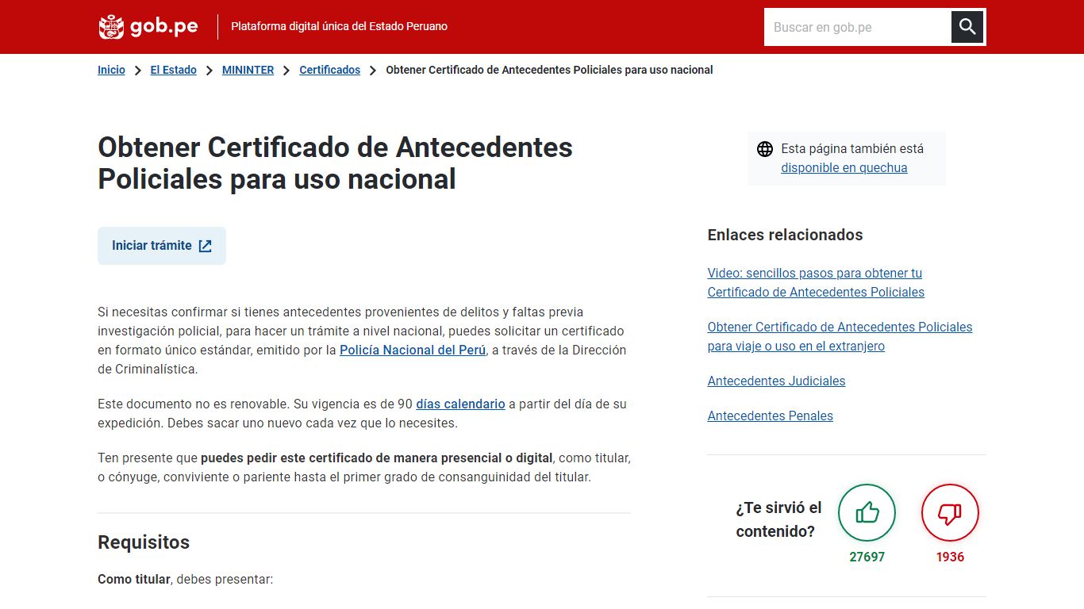Screen dimensions: 1084x609
Task: Open El Estado breadcrumb
Action: [174, 70]
